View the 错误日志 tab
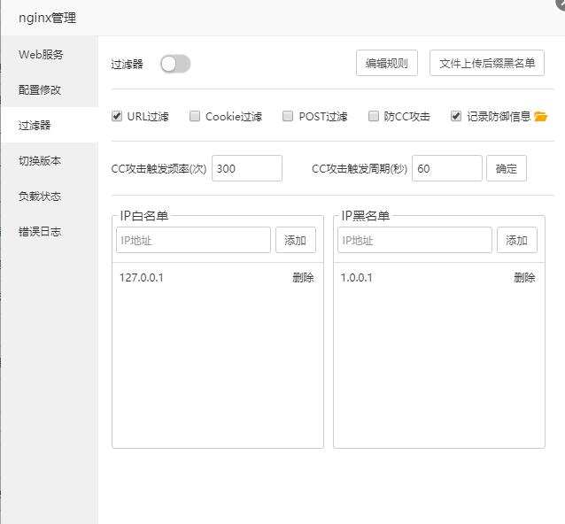This screenshot has height=524, width=565. pyautogui.click(x=50, y=232)
